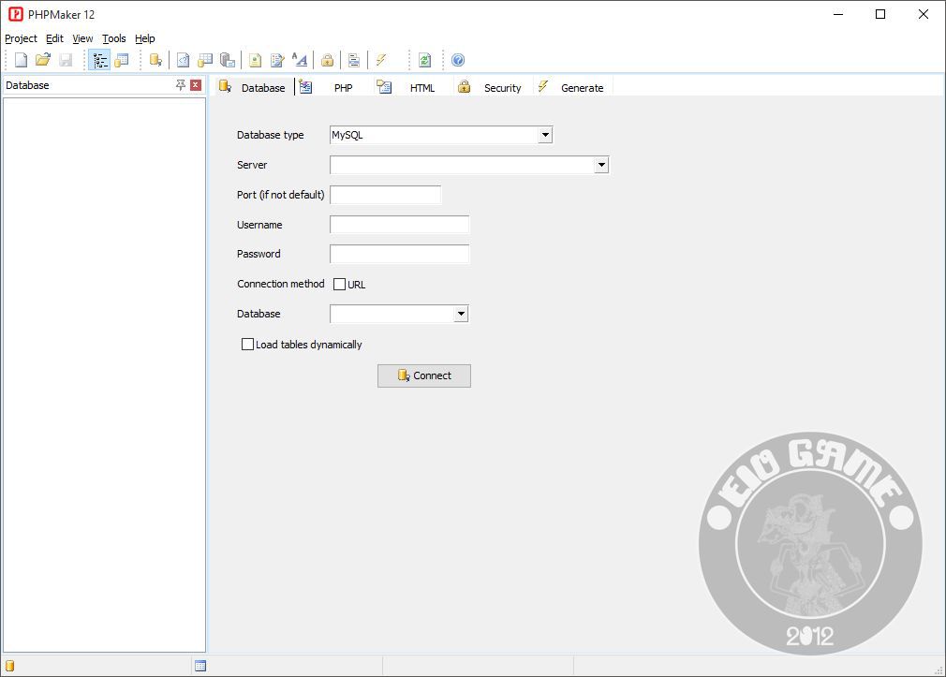This screenshot has height=677, width=946.
Task: Open the Database type dropdown
Action: click(545, 135)
